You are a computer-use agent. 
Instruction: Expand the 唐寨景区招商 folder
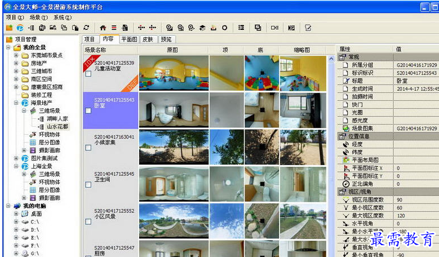coord(16,87)
